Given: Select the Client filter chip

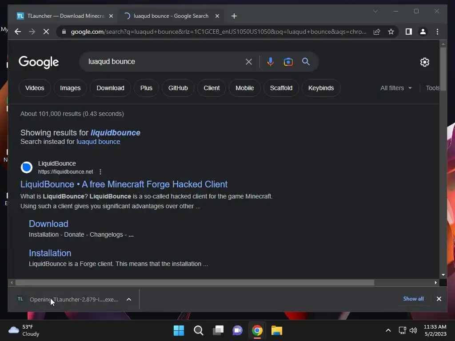Looking at the screenshot, I should (x=212, y=88).
